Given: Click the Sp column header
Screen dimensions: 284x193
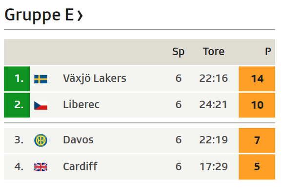Looking at the screenshot, I should point(179,52).
